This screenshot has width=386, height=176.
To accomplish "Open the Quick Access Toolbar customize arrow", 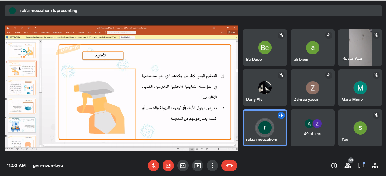I will point(36,28).
